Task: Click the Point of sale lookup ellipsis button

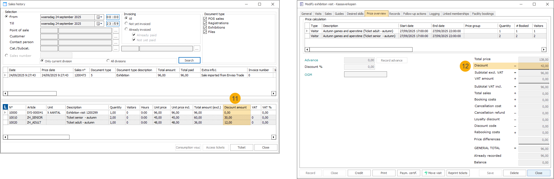Action: pos(116,30)
